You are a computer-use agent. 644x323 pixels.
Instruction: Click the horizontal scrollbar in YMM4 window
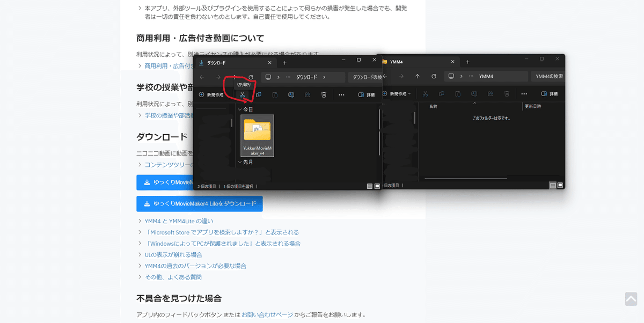point(466,178)
